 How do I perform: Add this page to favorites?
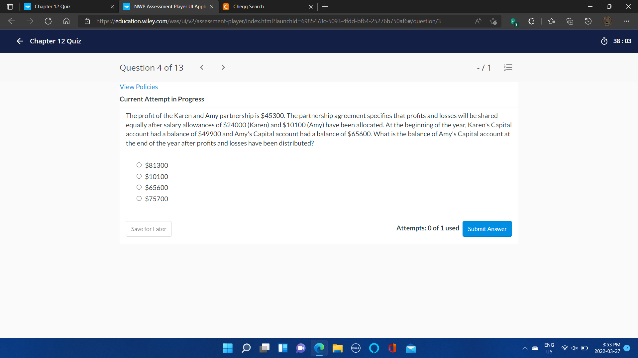tap(493, 21)
